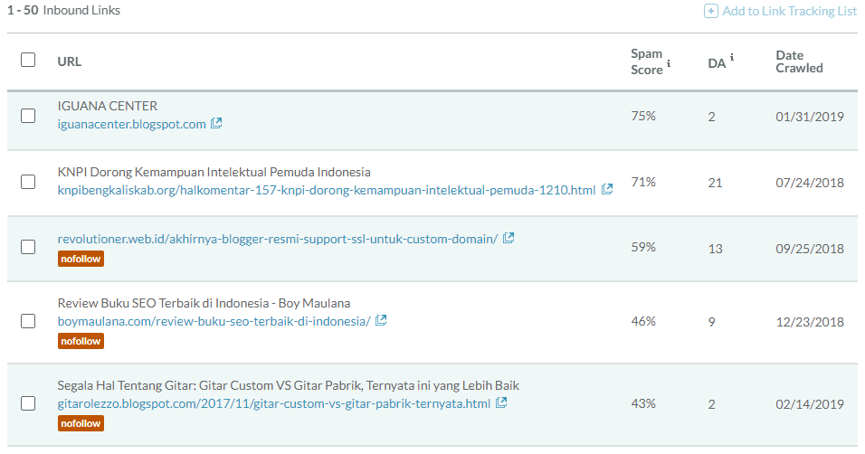865x454 pixels.
Task: Show DA info icon
Action: click(x=732, y=57)
